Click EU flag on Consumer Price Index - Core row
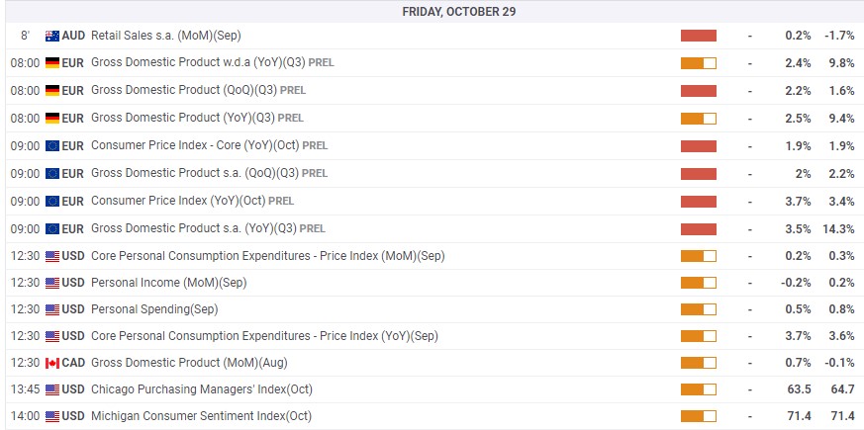Screen dimensions: 864x430 pos(52,146)
